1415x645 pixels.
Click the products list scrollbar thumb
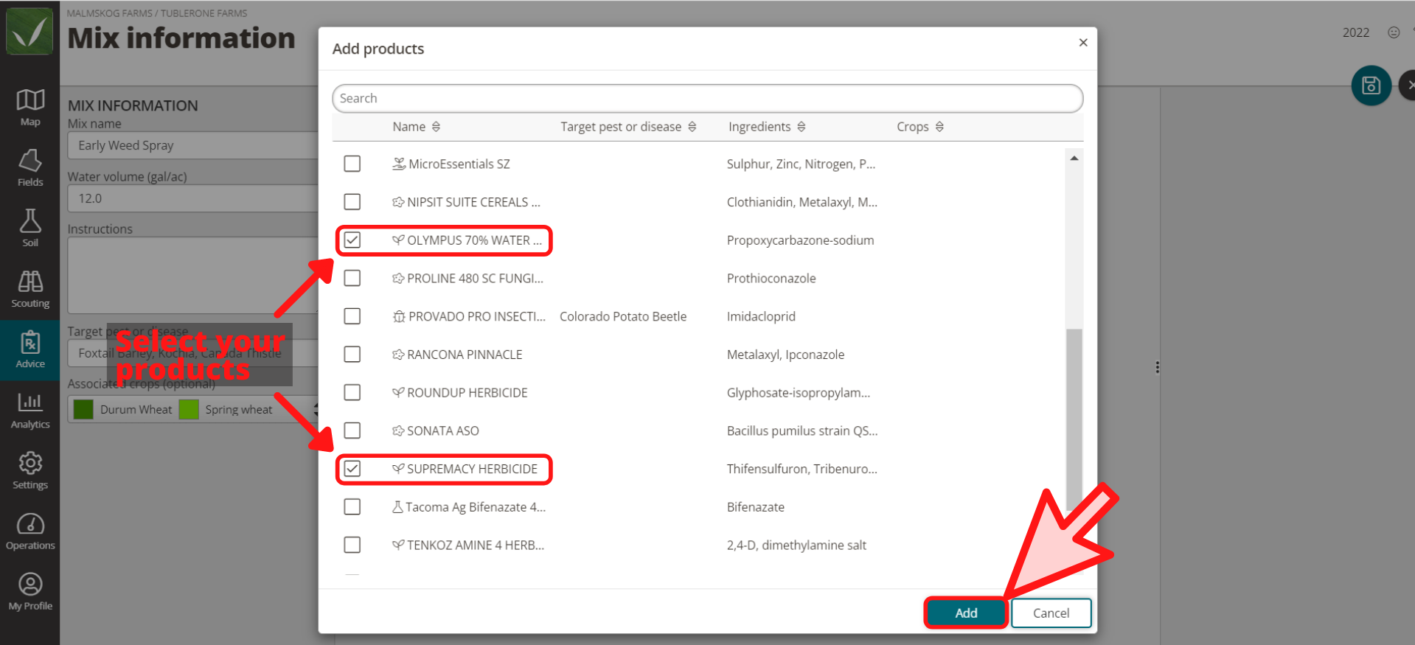(1074, 419)
